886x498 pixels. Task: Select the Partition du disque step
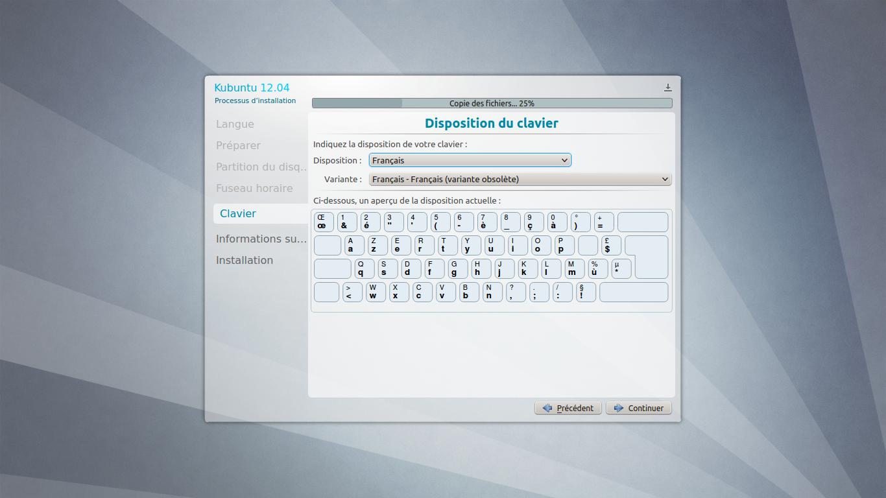click(261, 167)
